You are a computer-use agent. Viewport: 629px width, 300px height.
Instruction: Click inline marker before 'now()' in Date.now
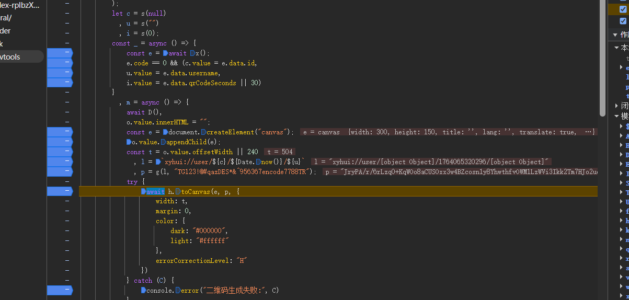point(256,162)
